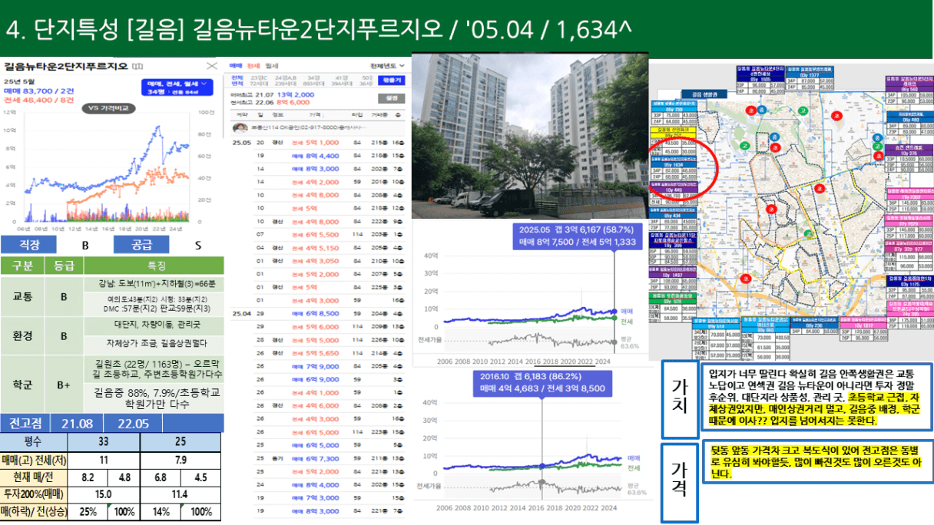The image size is (934, 525).
Task: Click the 학군 row label in grade table
Action: (21, 384)
